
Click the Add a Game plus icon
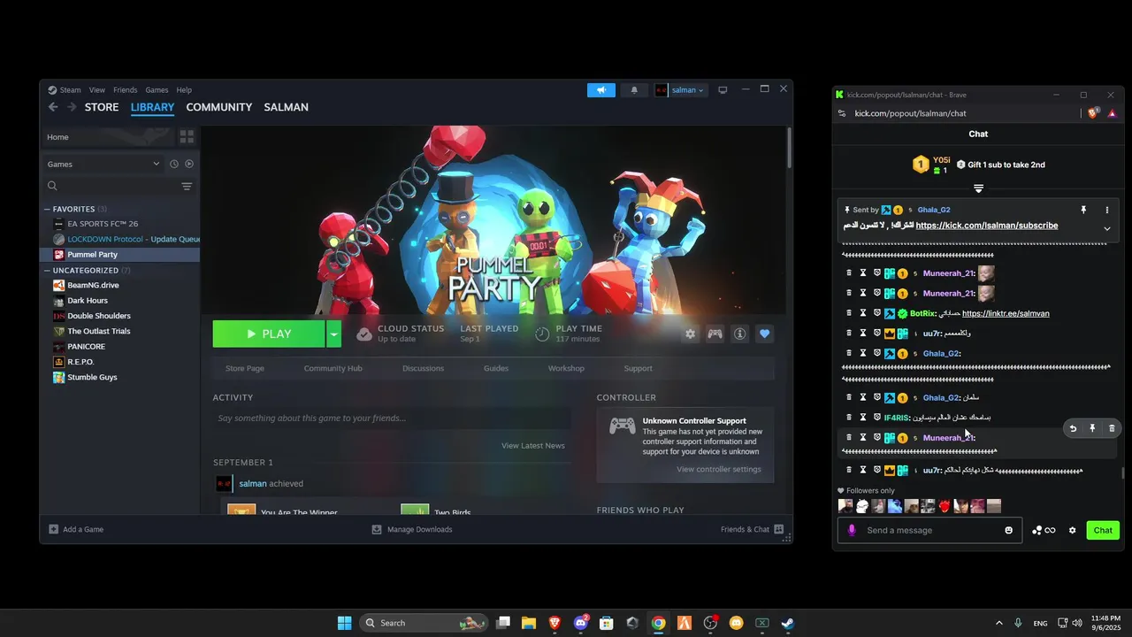click(x=53, y=529)
